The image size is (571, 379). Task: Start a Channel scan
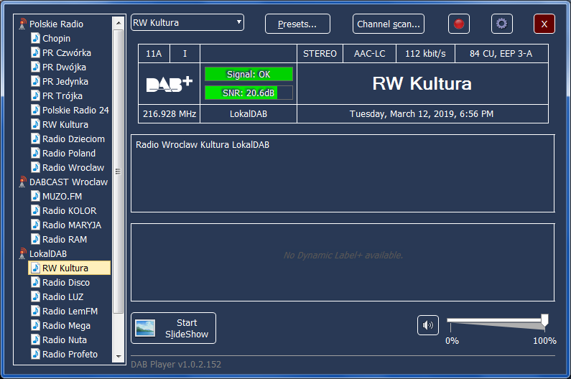[389, 24]
